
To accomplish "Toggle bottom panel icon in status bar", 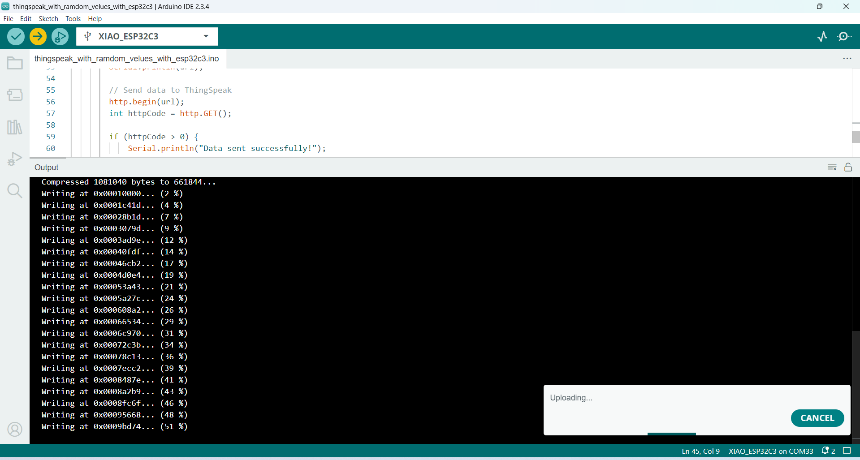I will 847,451.
